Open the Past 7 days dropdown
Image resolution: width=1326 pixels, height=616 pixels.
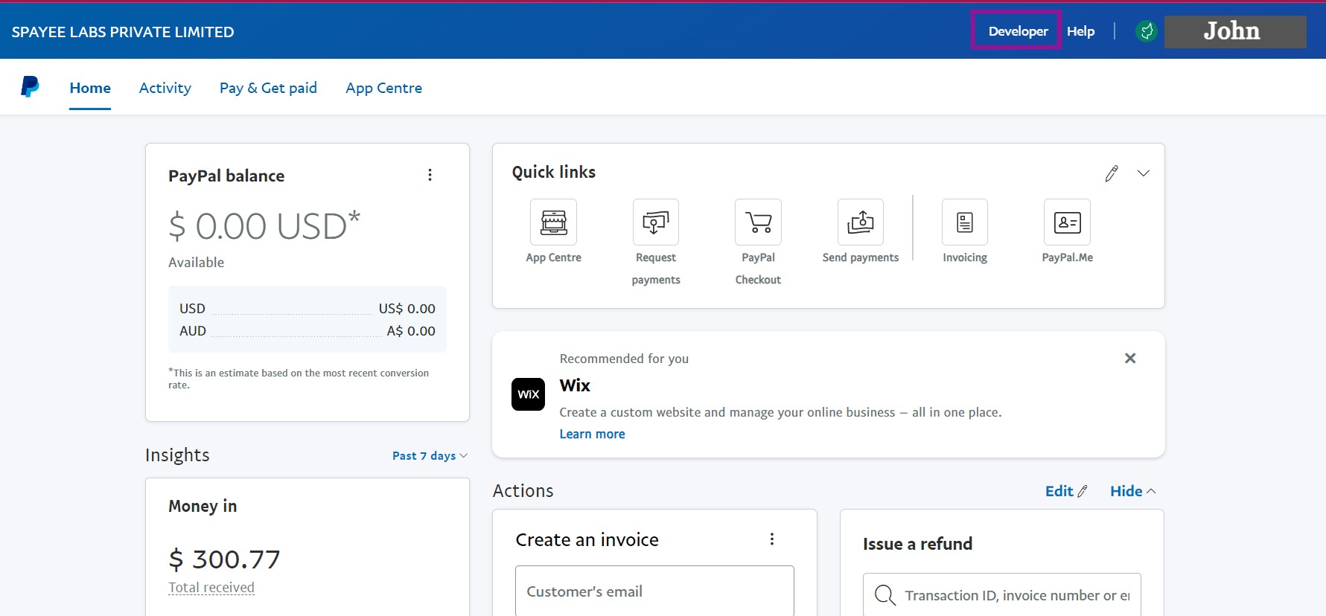pyautogui.click(x=430, y=456)
